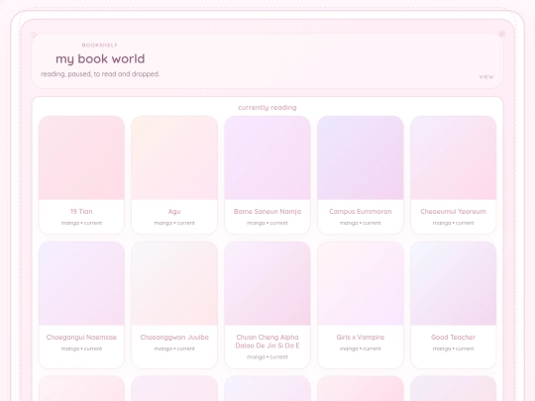Screen dimensions: 535x401
Task: Click manga • current under Agu
Action: (174, 223)
